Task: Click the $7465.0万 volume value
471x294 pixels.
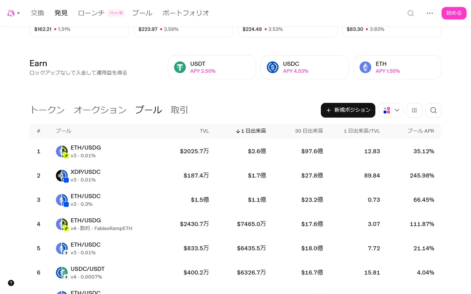Action: pyautogui.click(x=251, y=224)
